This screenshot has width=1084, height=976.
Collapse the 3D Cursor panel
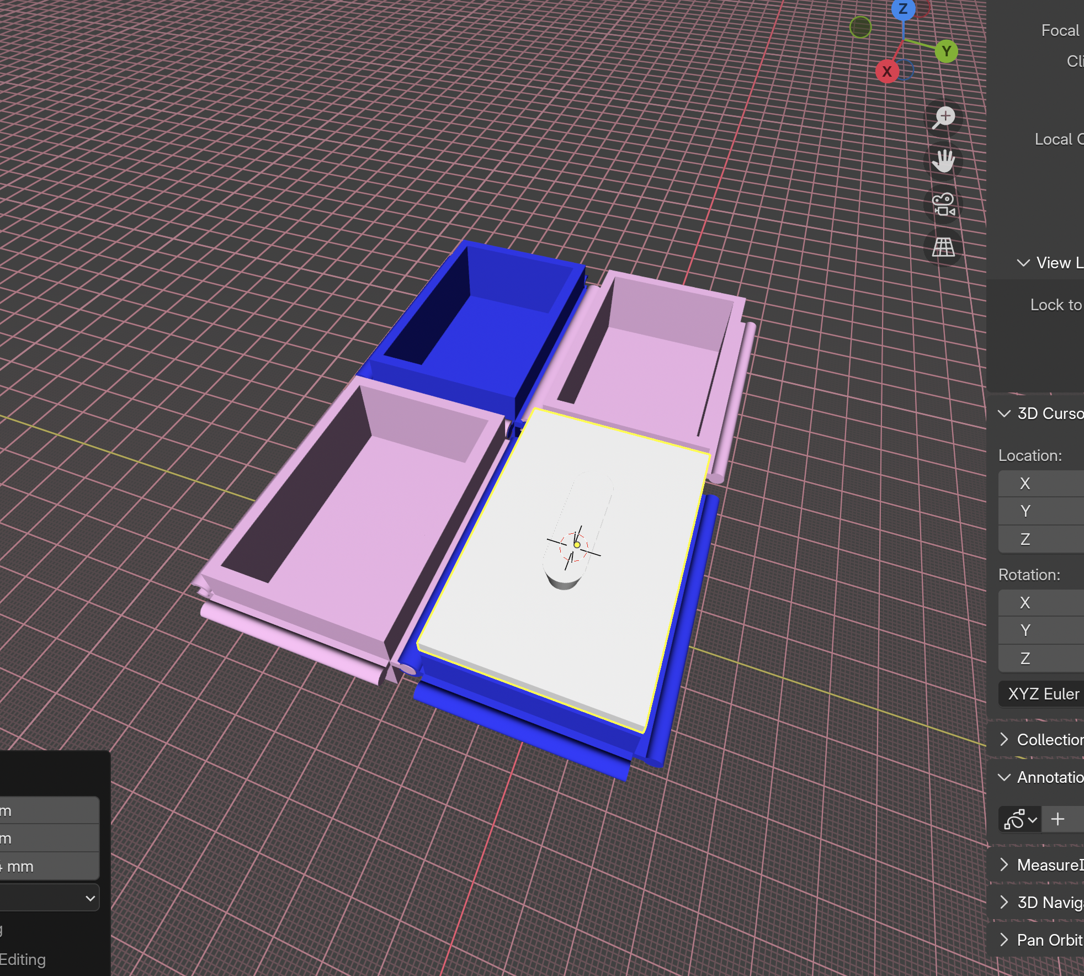(1005, 413)
